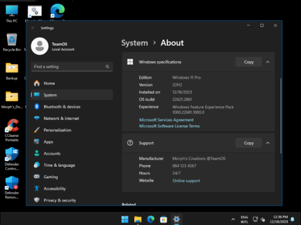Viewport: 301px width, 225px height.
Task: Click the Edition value Windows 11 Pro
Action: click(x=187, y=77)
